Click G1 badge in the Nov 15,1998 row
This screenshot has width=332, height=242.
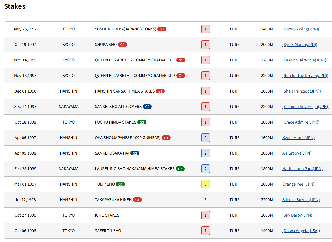click(x=181, y=76)
